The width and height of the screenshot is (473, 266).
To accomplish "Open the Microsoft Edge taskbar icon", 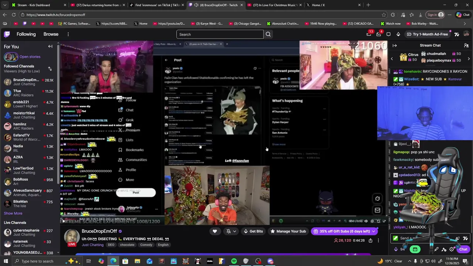I will 113,261.
